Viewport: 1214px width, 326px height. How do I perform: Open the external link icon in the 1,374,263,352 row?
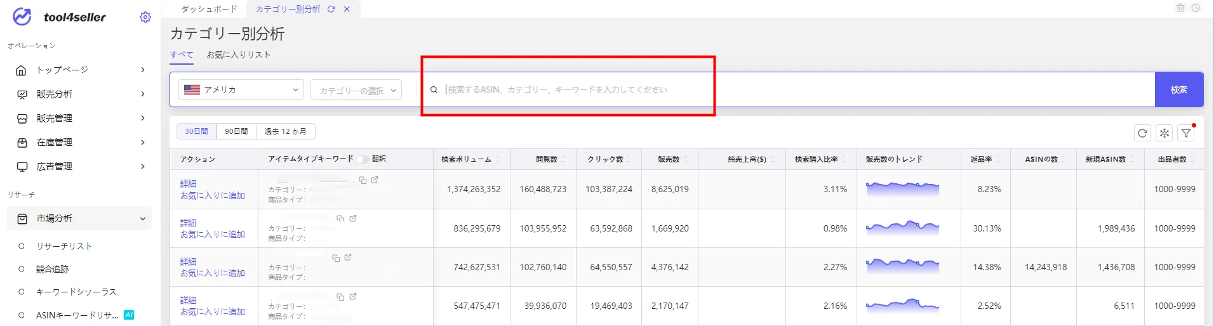click(x=375, y=180)
